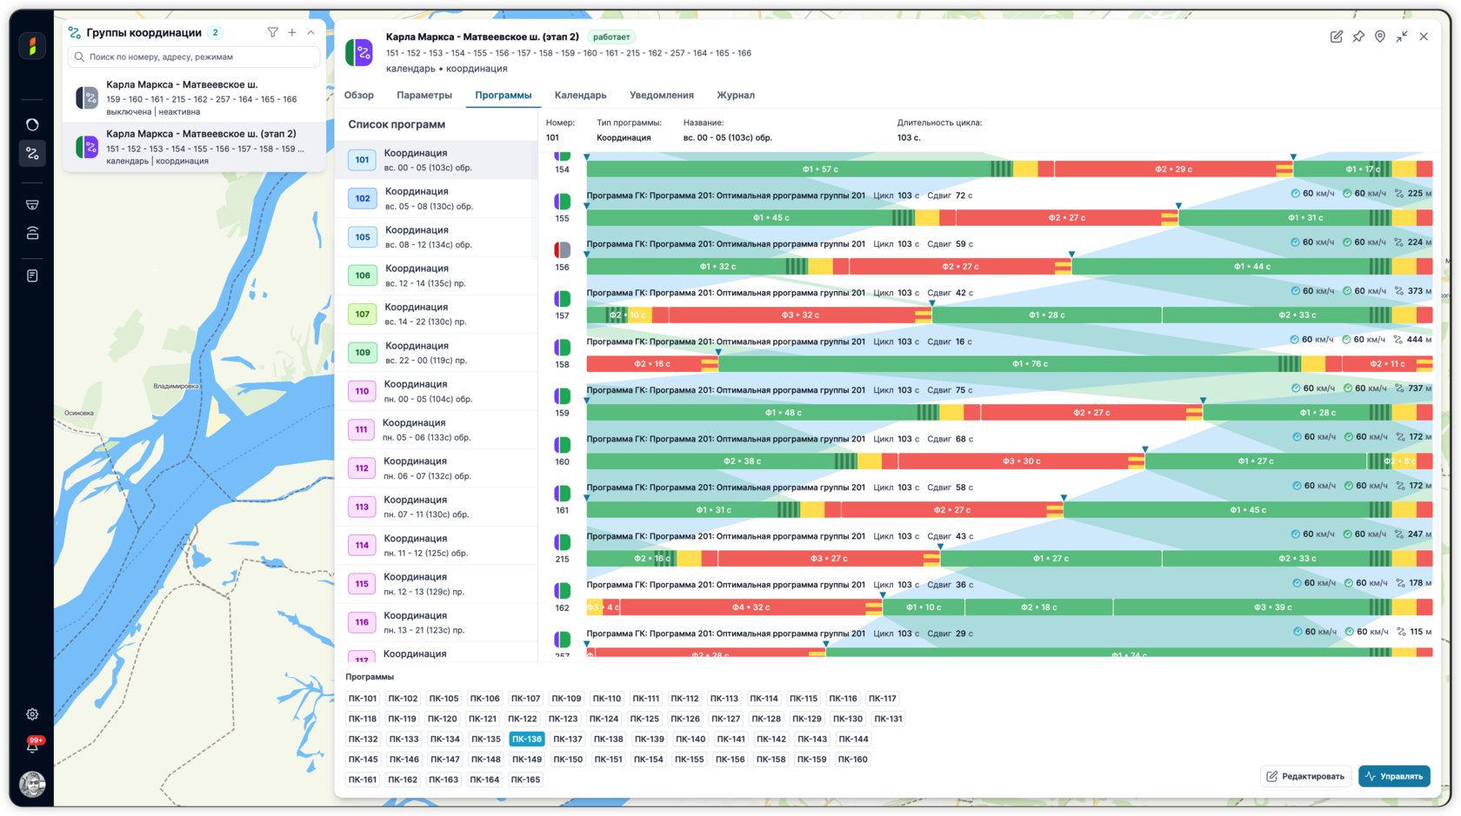Click the pin icon in panel header

[1358, 36]
